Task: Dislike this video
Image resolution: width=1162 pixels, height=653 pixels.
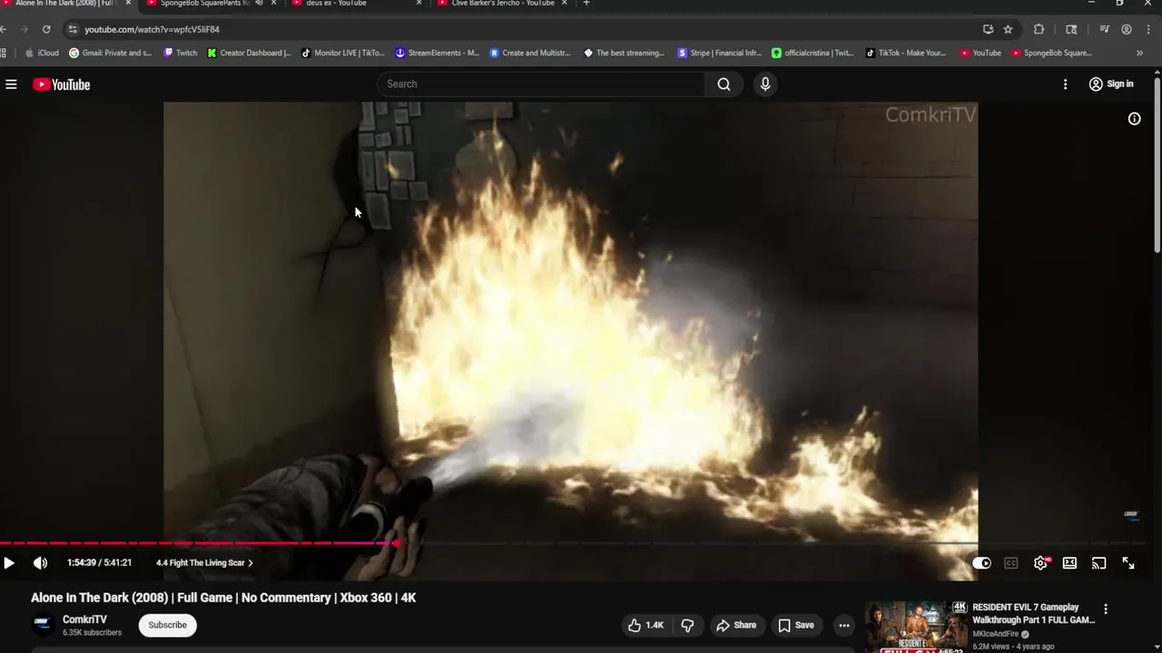Action: click(x=687, y=625)
